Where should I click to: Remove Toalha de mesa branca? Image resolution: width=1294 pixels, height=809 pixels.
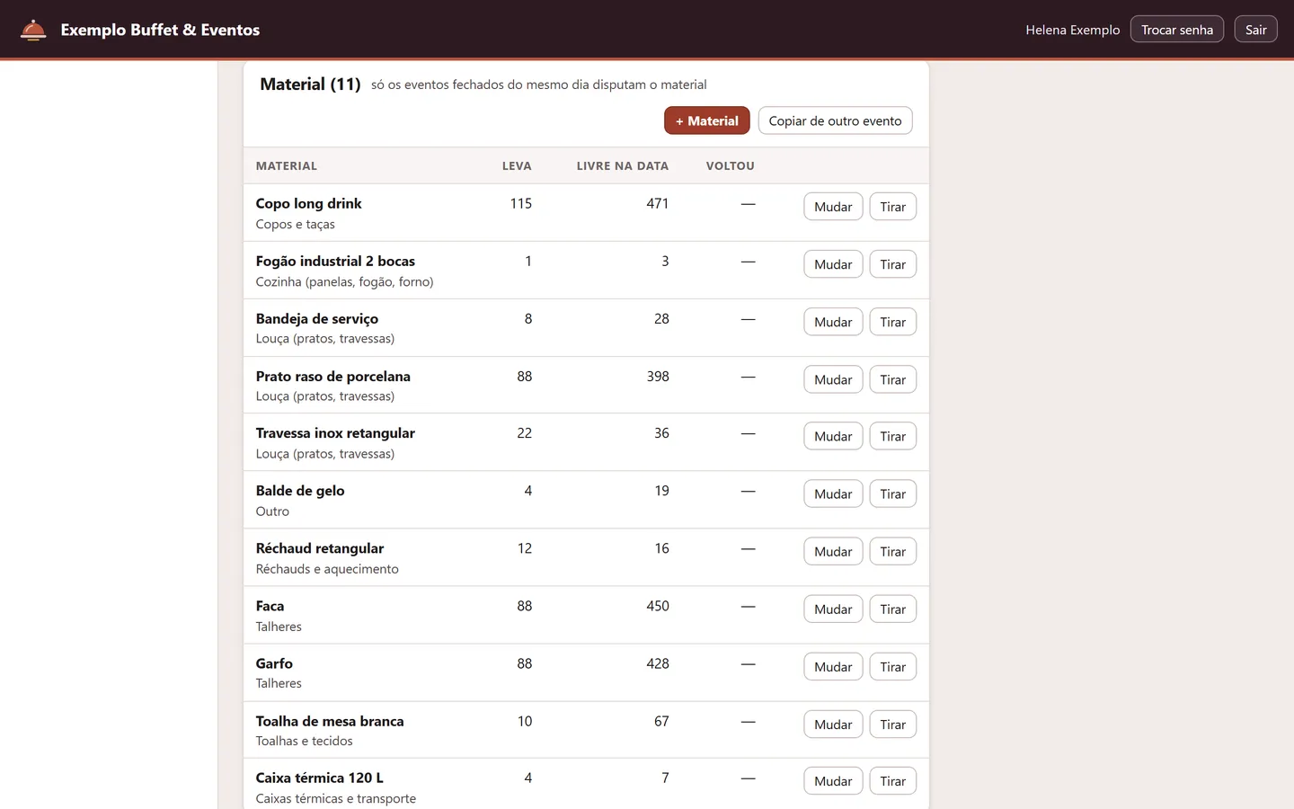(893, 724)
